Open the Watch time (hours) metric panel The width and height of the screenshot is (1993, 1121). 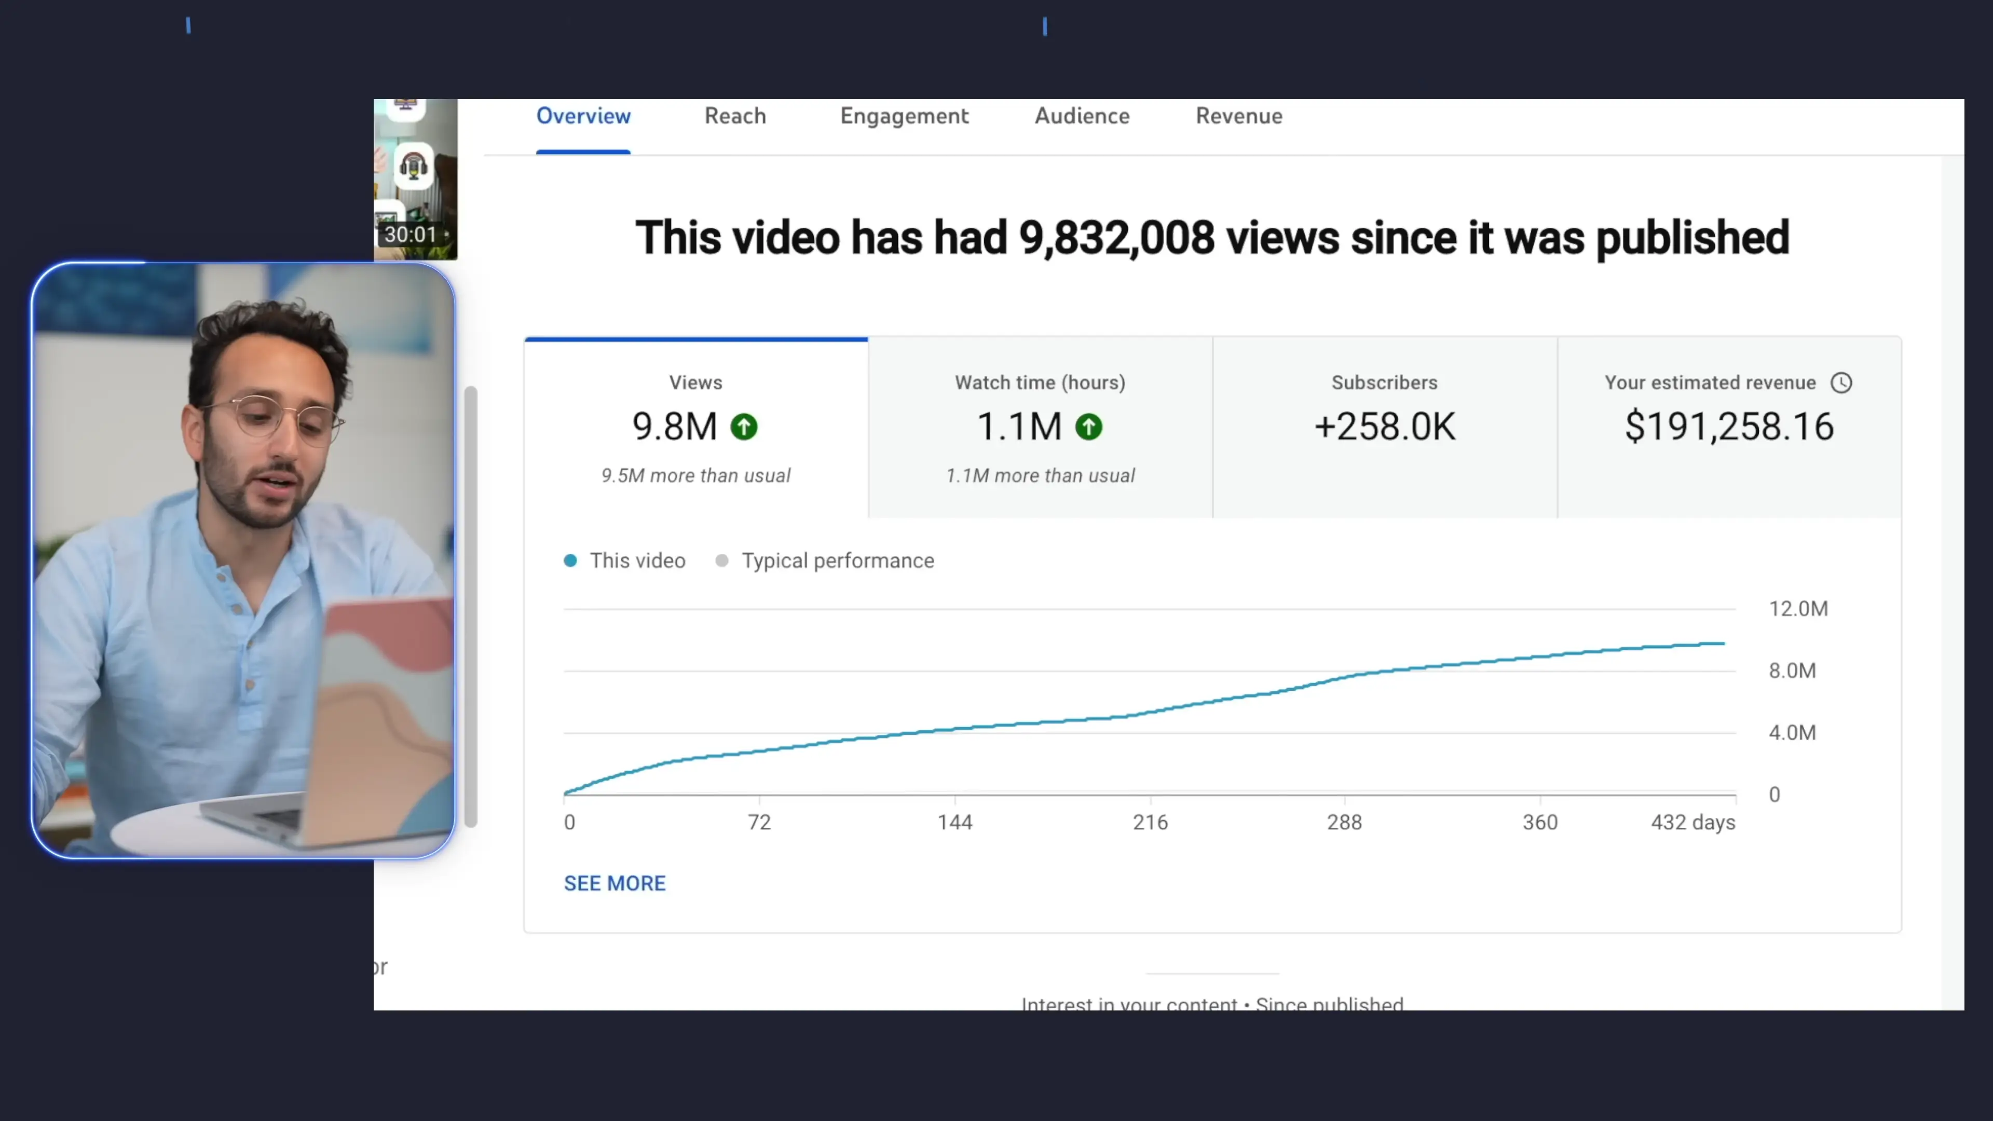point(1040,426)
